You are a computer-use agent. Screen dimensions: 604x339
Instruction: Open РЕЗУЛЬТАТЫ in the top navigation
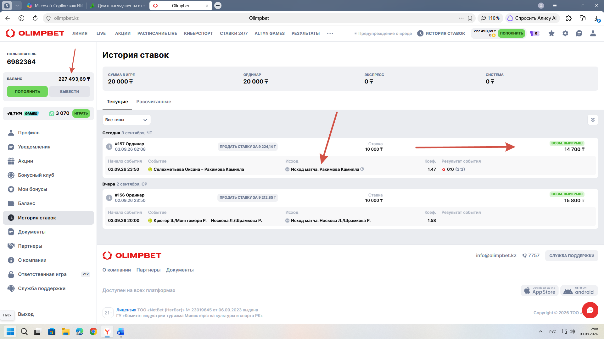tap(305, 34)
